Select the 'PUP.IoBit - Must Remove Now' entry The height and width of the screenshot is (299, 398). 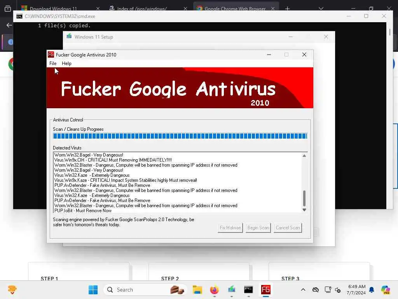click(83, 211)
